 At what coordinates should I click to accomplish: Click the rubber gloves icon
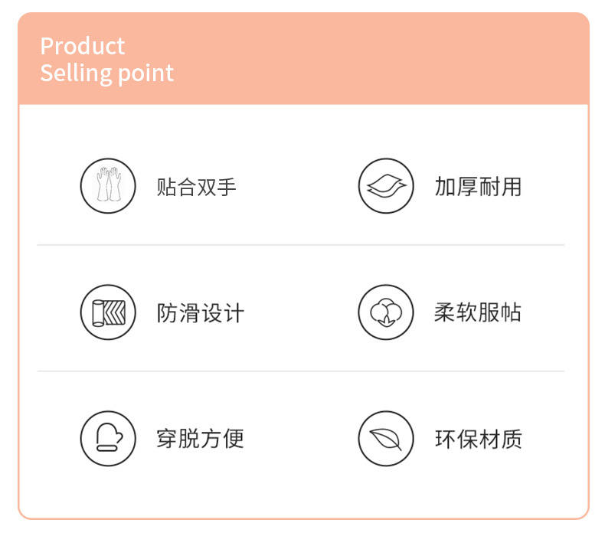(108, 185)
